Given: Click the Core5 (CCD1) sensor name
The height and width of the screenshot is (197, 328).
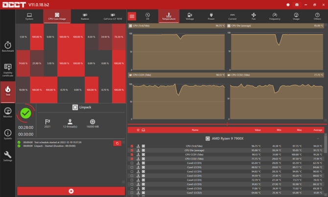Looking at the screenshot, I should click(x=194, y=184).
